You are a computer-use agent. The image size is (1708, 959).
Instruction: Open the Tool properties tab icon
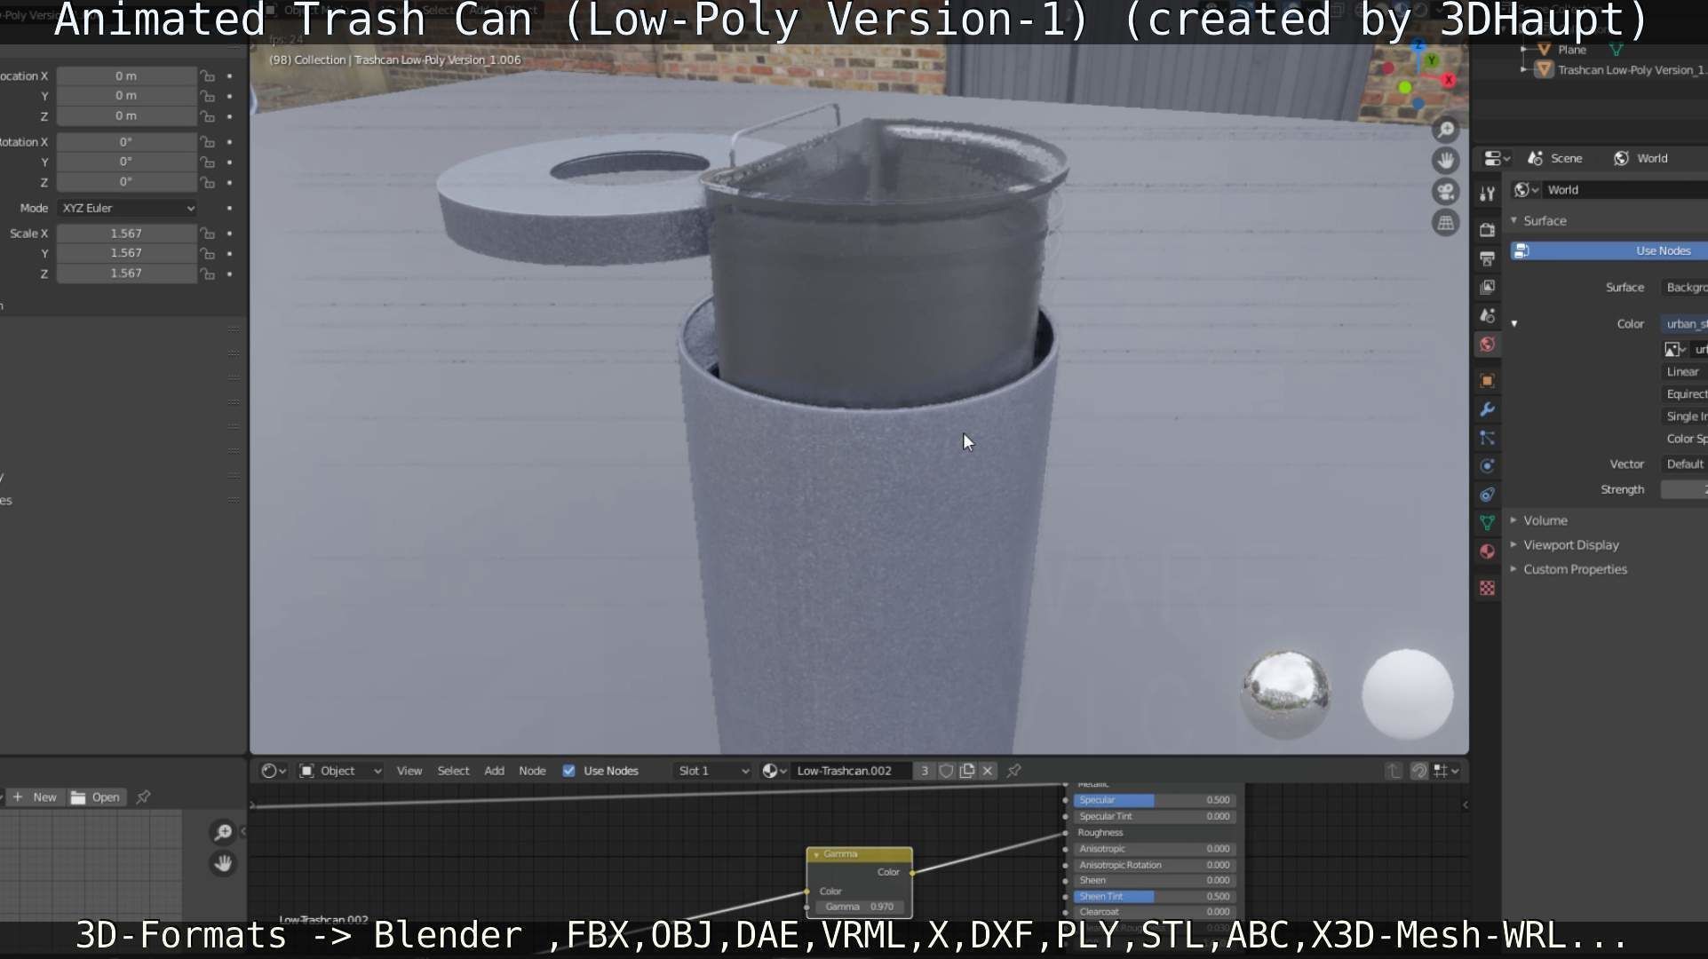pyautogui.click(x=1487, y=194)
